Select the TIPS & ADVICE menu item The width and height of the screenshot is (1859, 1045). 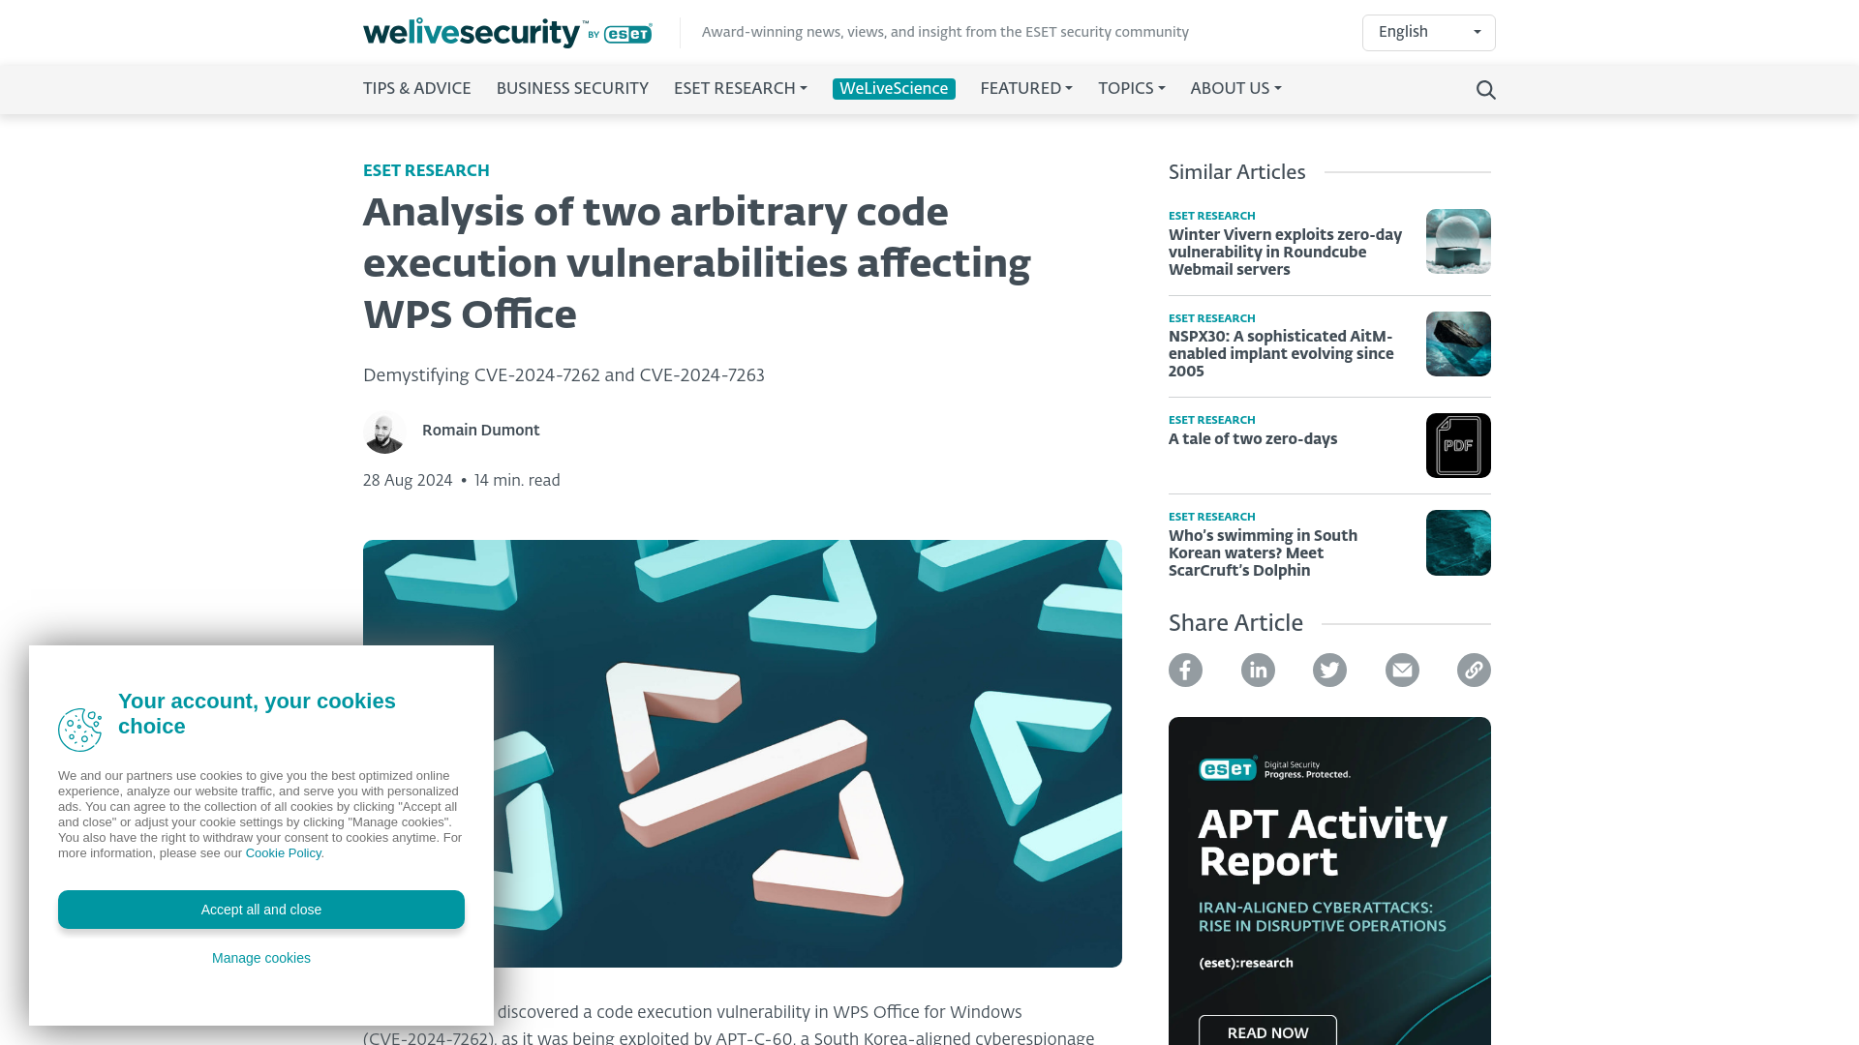(416, 89)
